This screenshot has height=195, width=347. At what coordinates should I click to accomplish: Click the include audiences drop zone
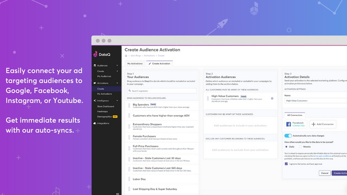(240, 125)
